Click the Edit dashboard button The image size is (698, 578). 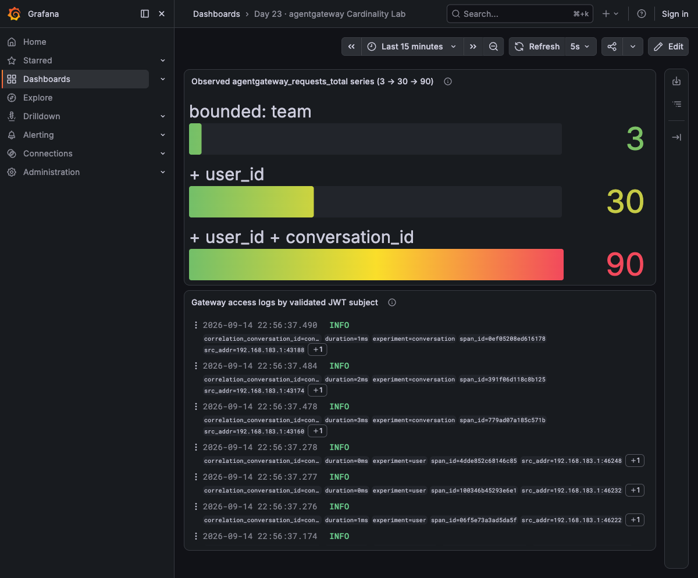[x=668, y=47]
